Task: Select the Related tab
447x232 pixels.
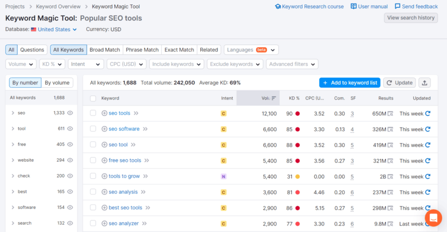Action: (x=209, y=50)
